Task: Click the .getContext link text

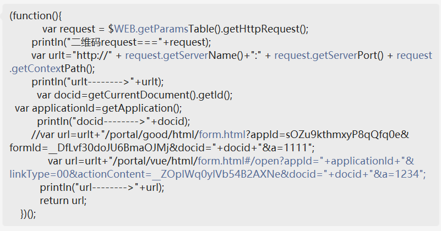Action: click(x=35, y=69)
